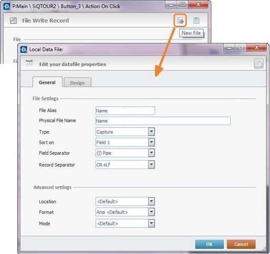
Task: Click the File Write Record table icon
Action: pos(13,21)
